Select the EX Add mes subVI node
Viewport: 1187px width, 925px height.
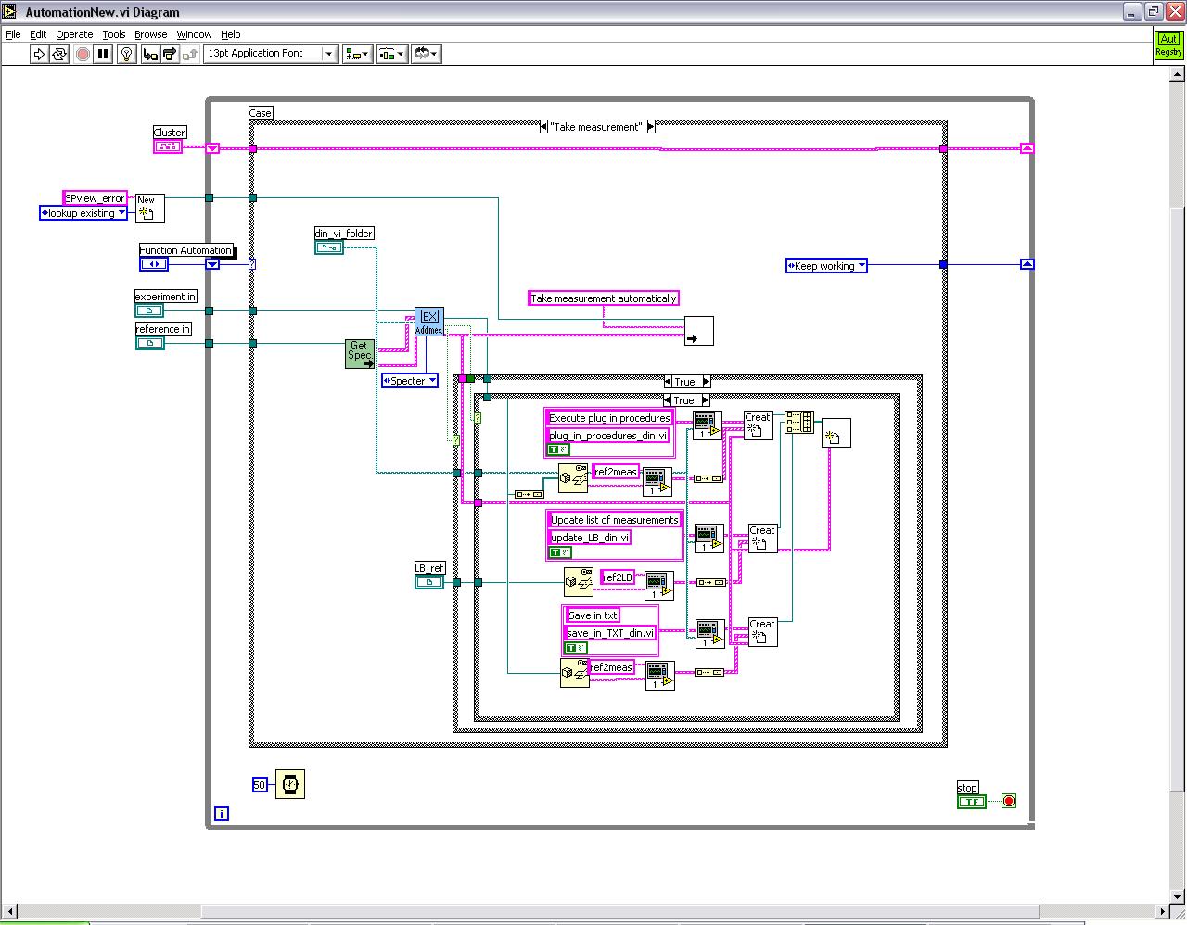coord(428,322)
